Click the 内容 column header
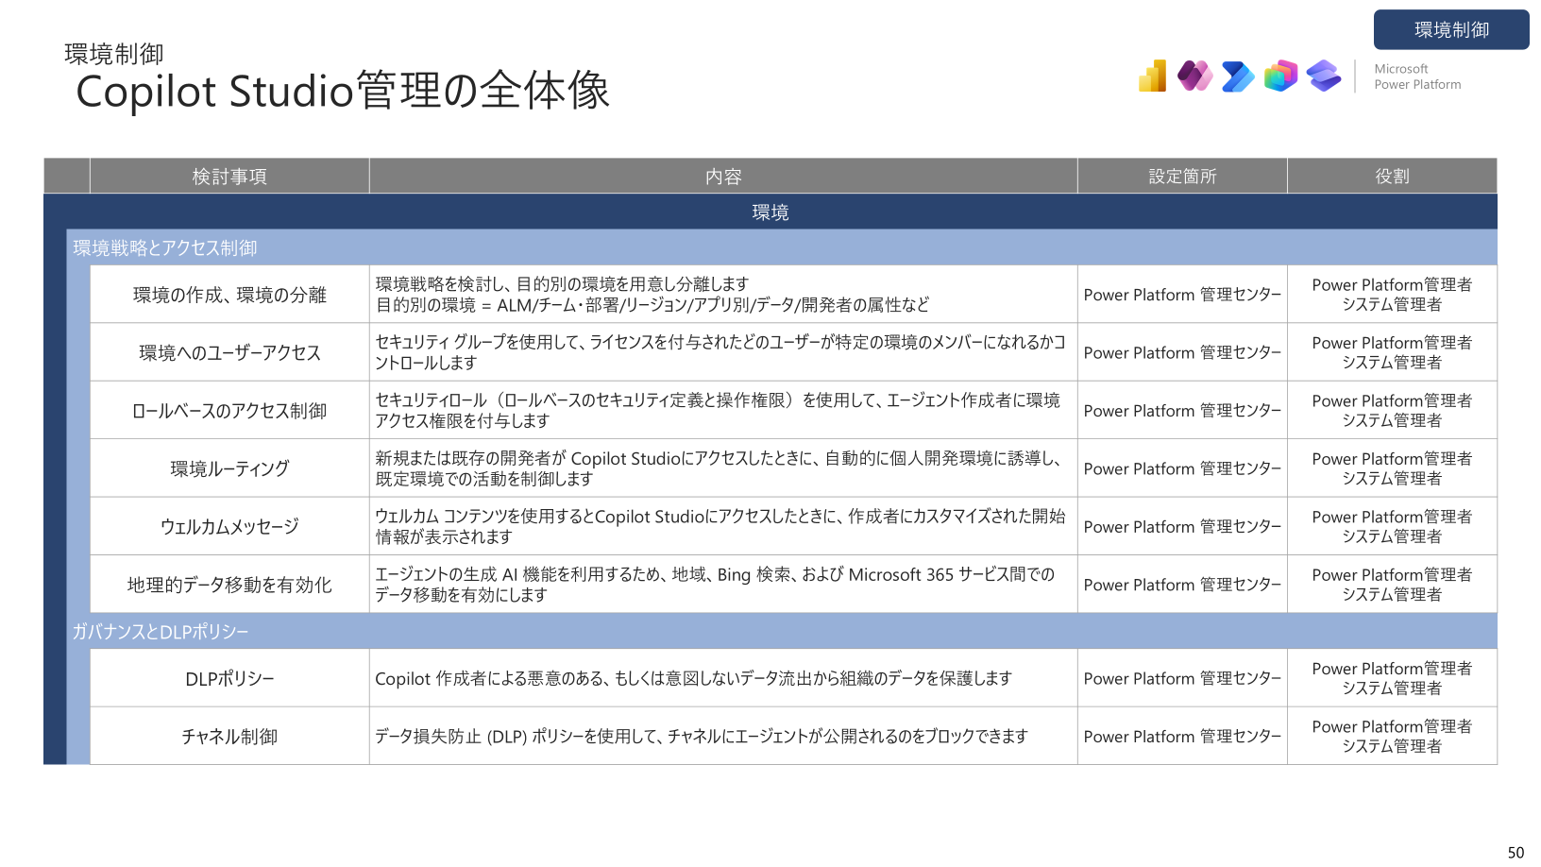Viewport: 1541px width, 867px height. click(x=723, y=176)
